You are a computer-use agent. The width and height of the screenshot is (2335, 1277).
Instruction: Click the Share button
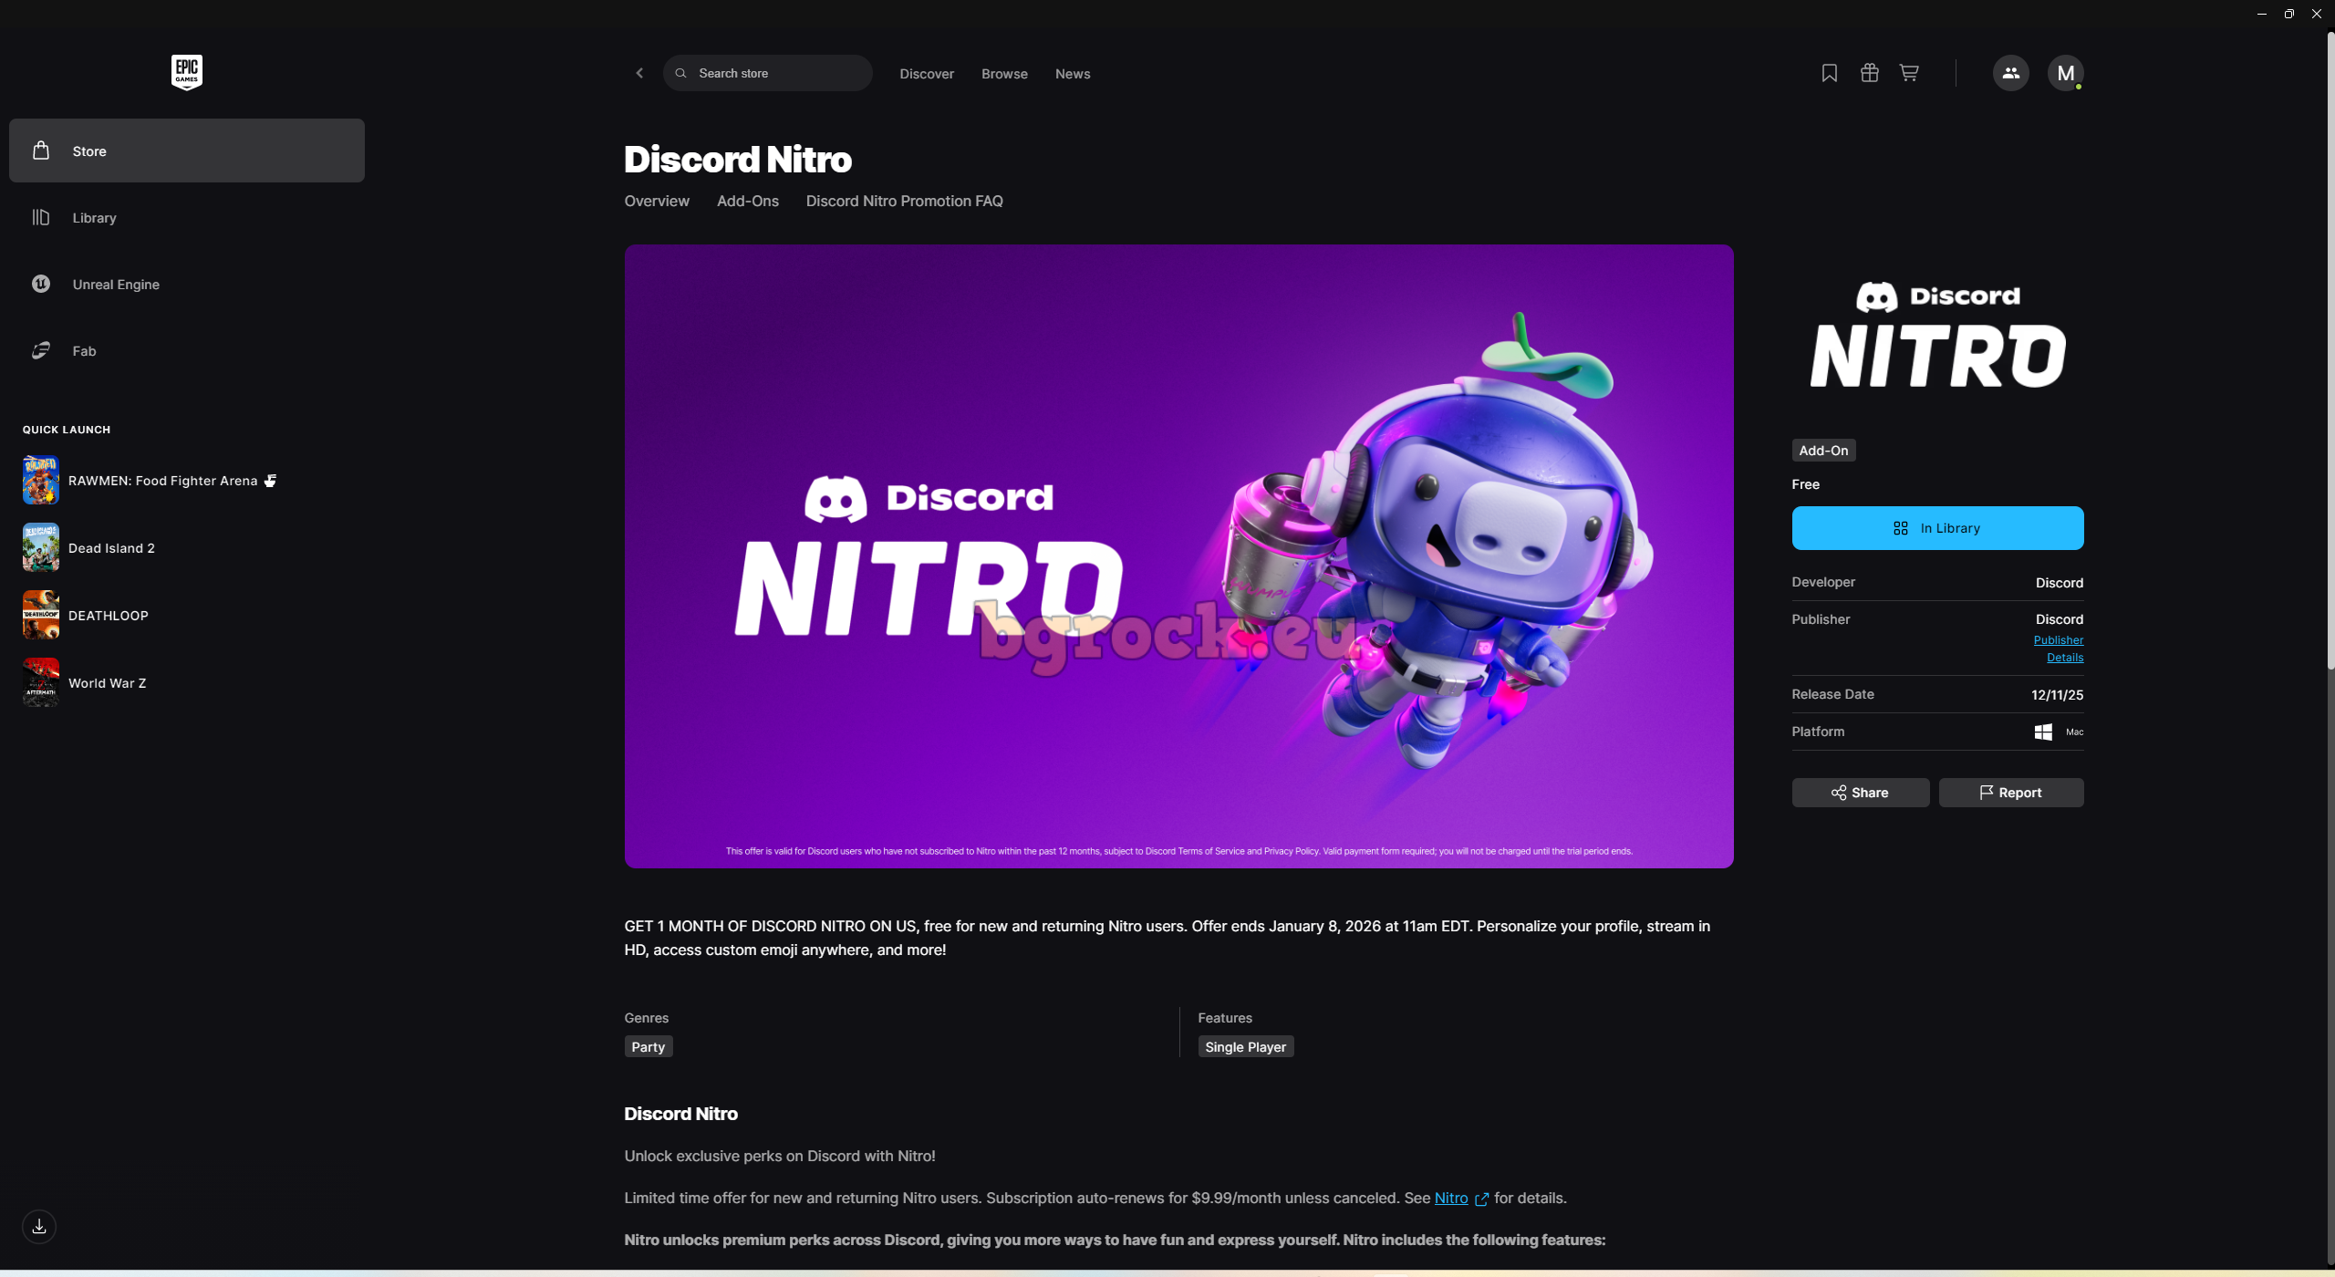click(x=1860, y=793)
